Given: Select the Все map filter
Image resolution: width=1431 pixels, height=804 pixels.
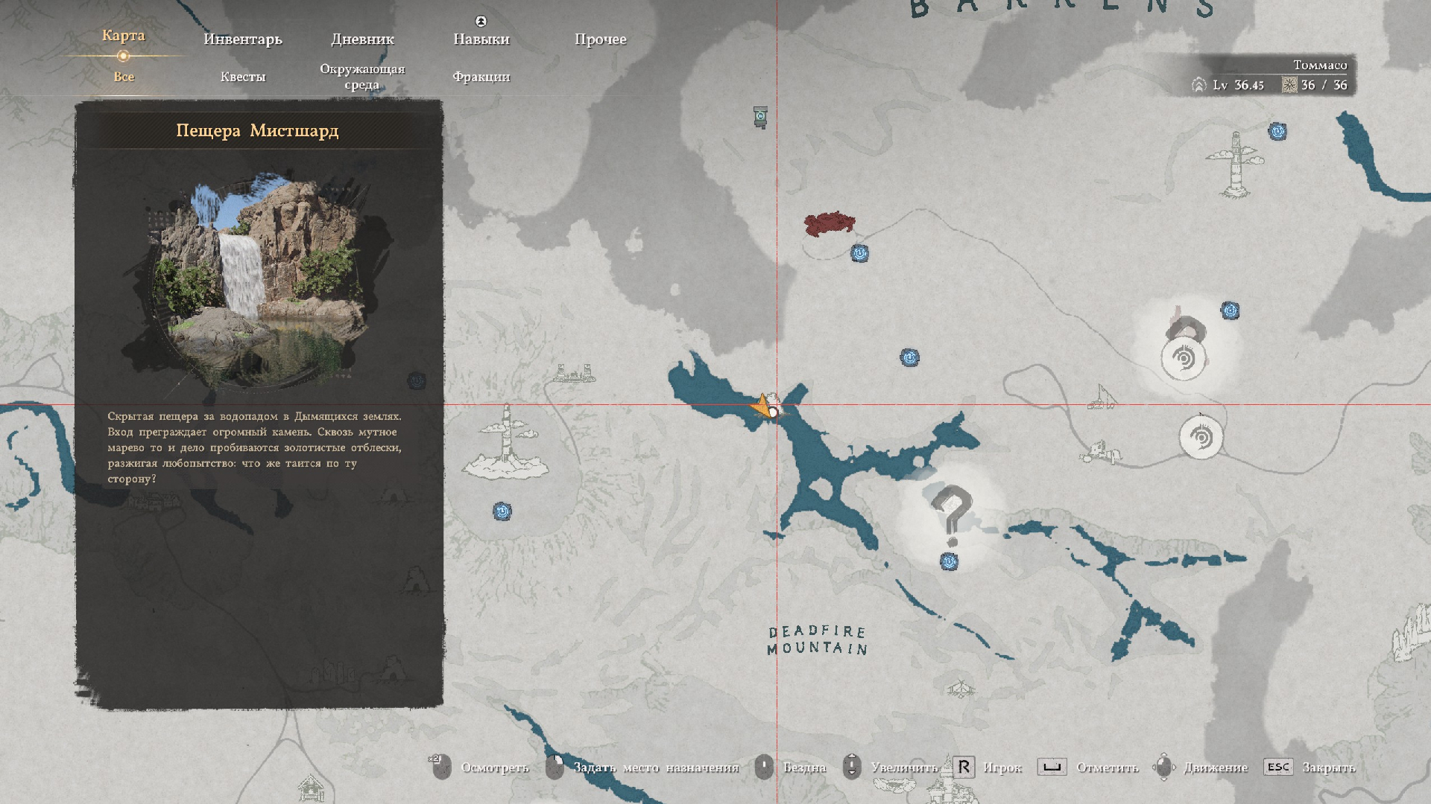Looking at the screenshot, I should (124, 77).
